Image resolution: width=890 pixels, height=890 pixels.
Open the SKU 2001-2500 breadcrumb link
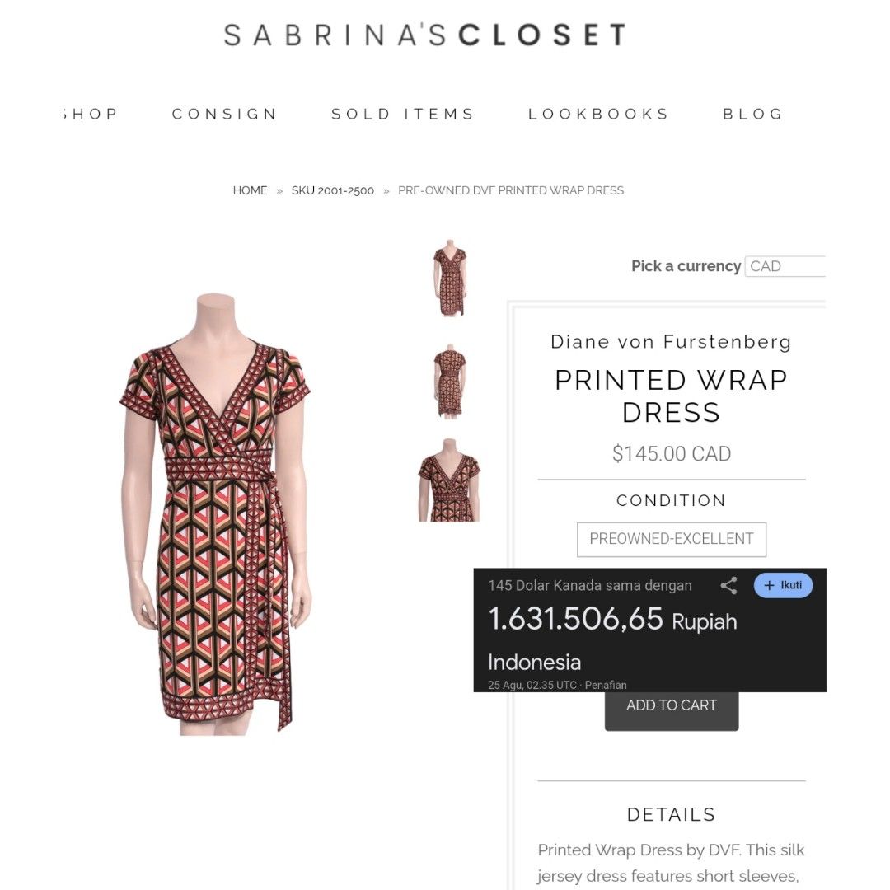click(333, 190)
